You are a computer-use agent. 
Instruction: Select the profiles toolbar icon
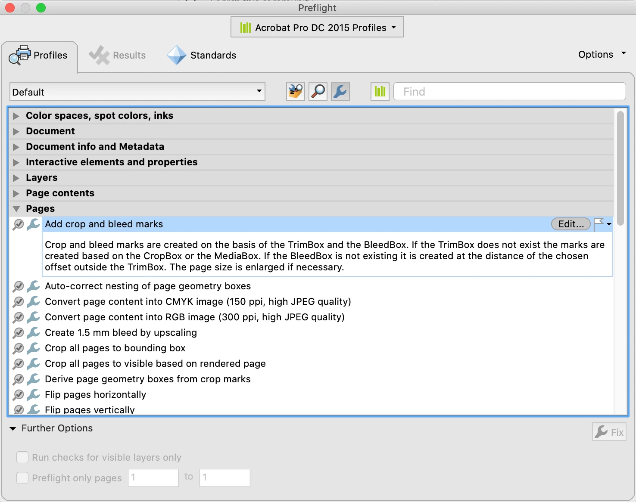click(x=296, y=91)
